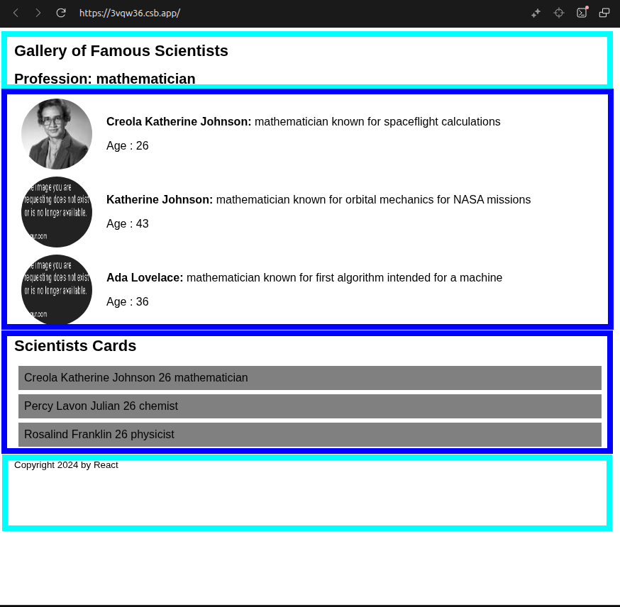Click the Profession: mathematician heading
This screenshot has width=620, height=607.
click(105, 79)
